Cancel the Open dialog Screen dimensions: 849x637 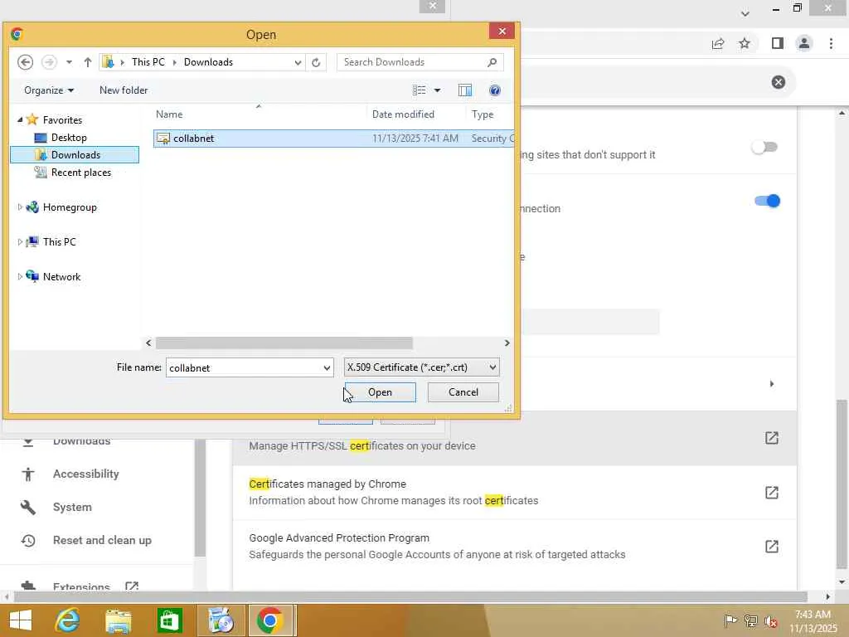(x=463, y=392)
